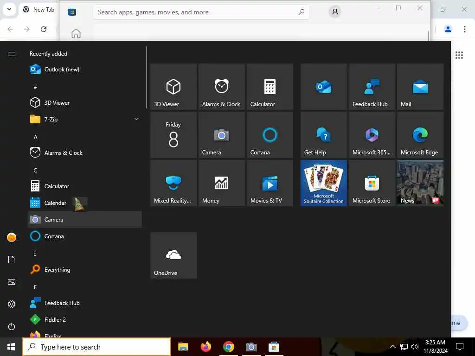Launch the Microsoft Edge tile
Screen dimensions: 475x356
coord(420,135)
